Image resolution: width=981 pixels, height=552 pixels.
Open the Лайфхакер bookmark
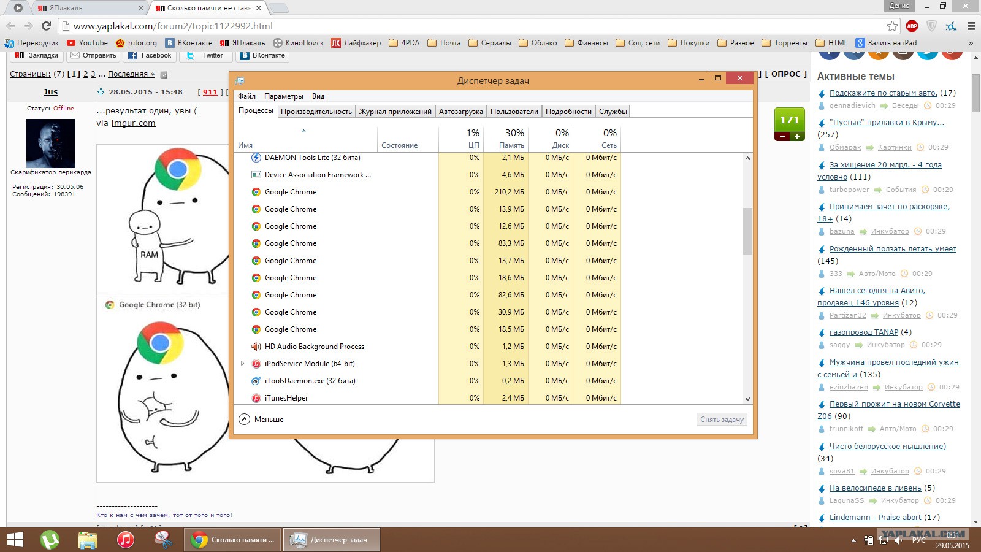pyautogui.click(x=356, y=43)
